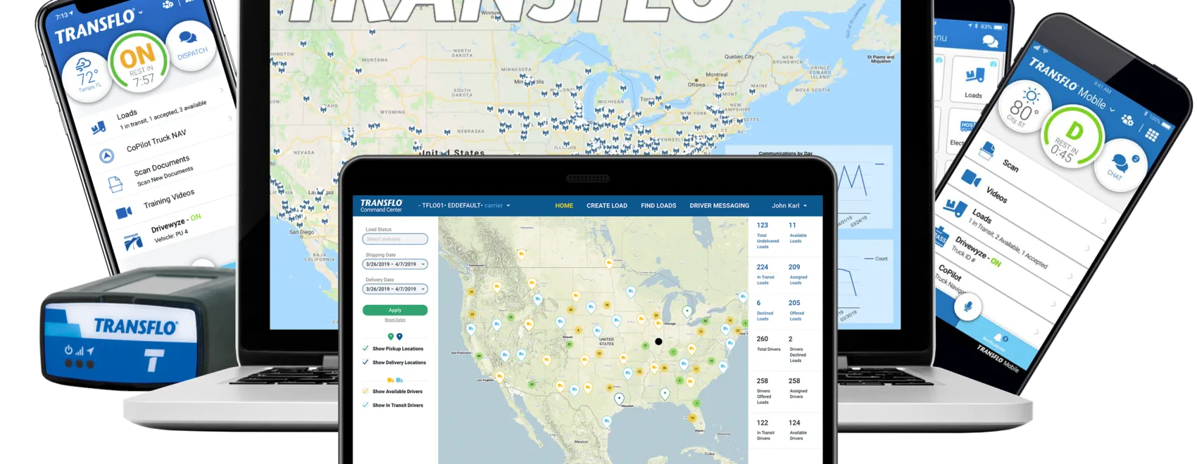This screenshot has height=464, width=1197.
Task: Tap the 80° City weather widget on right phone
Action: point(1024,108)
